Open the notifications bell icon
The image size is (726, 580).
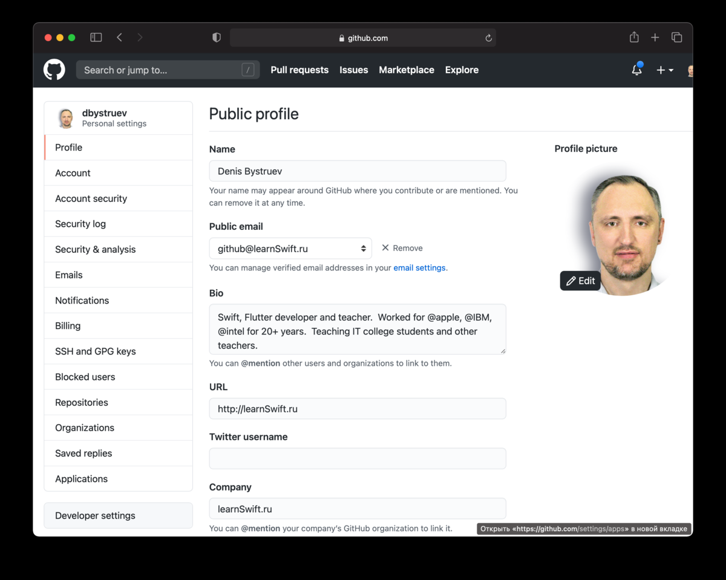coord(636,70)
